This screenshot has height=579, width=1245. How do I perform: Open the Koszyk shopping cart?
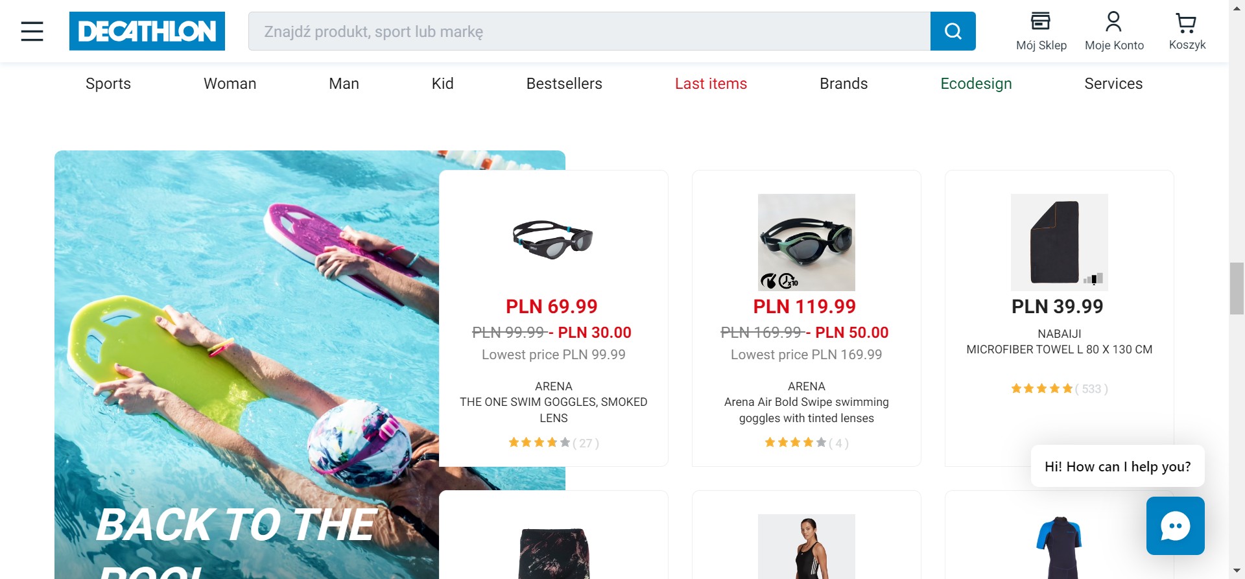1187,31
